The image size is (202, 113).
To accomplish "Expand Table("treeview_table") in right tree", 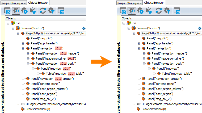I will tap(154, 74).
